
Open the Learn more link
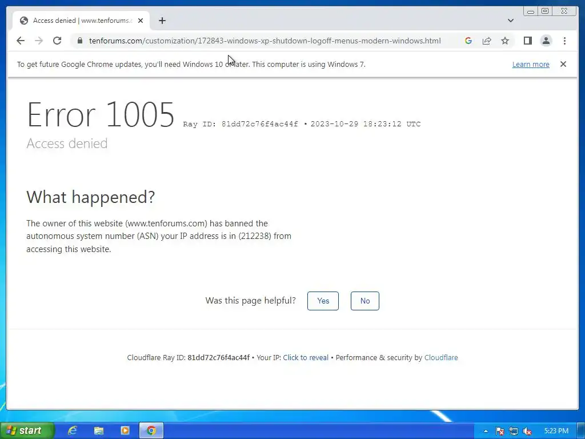tap(531, 64)
